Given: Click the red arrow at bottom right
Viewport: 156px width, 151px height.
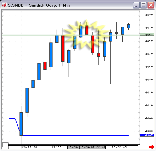Looking at the screenshot, I should point(152,147).
